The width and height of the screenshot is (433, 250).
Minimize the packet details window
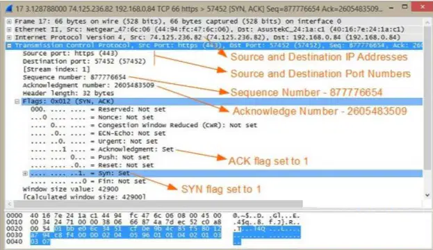tap(391, 8)
